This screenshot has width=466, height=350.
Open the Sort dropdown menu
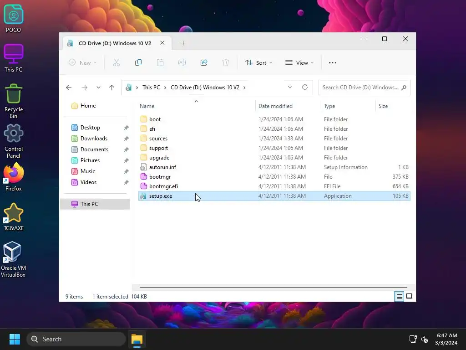point(258,62)
